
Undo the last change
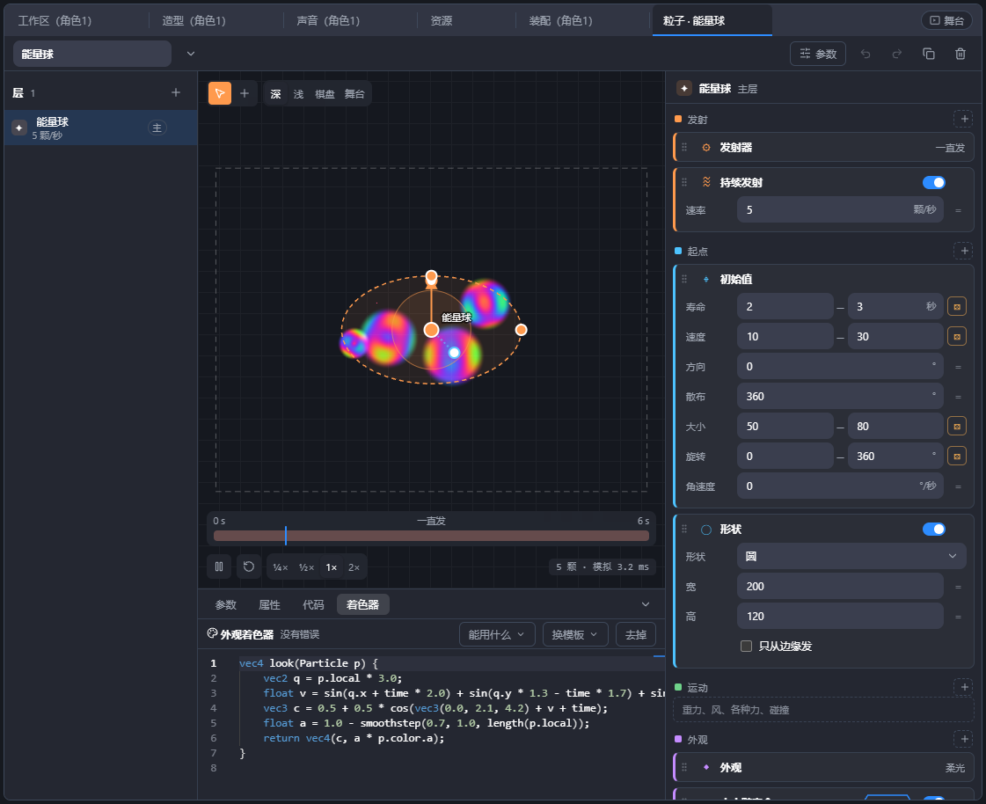[x=865, y=55]
